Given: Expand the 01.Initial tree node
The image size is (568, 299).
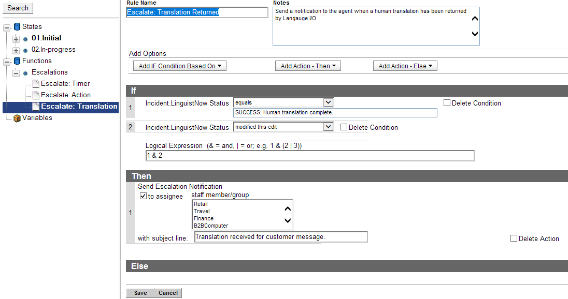Looking at the screenshot, I should point(16,39).
